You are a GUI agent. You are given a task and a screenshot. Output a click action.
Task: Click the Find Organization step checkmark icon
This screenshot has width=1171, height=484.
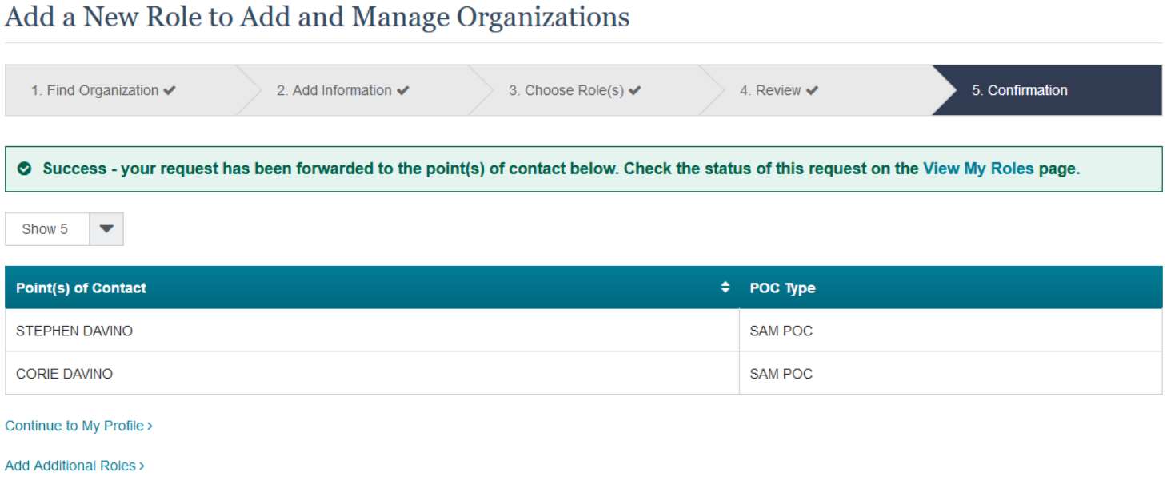170,91
